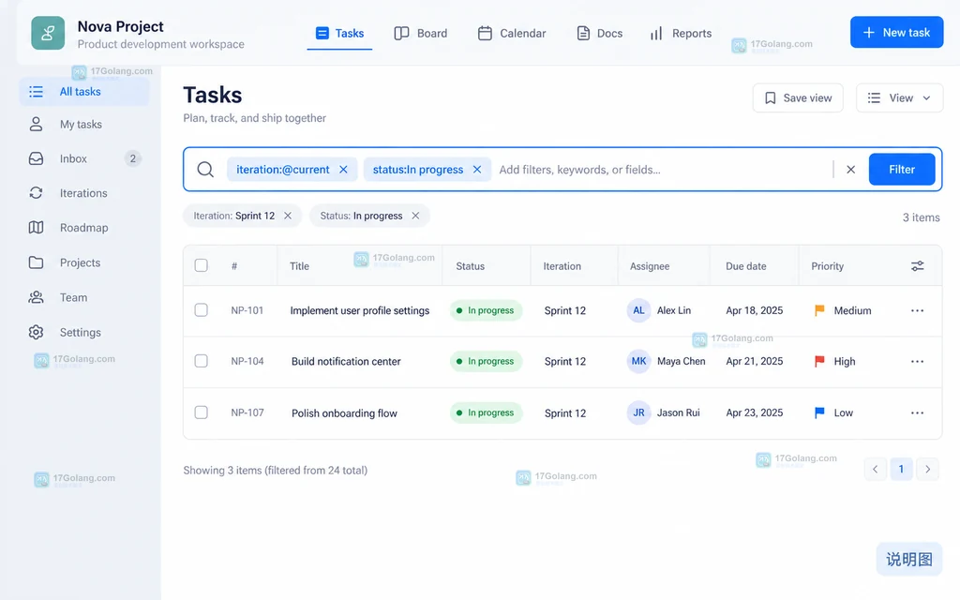Focus the Add filters input field
This screenshot has width=960, height=600.
[661, 170]
